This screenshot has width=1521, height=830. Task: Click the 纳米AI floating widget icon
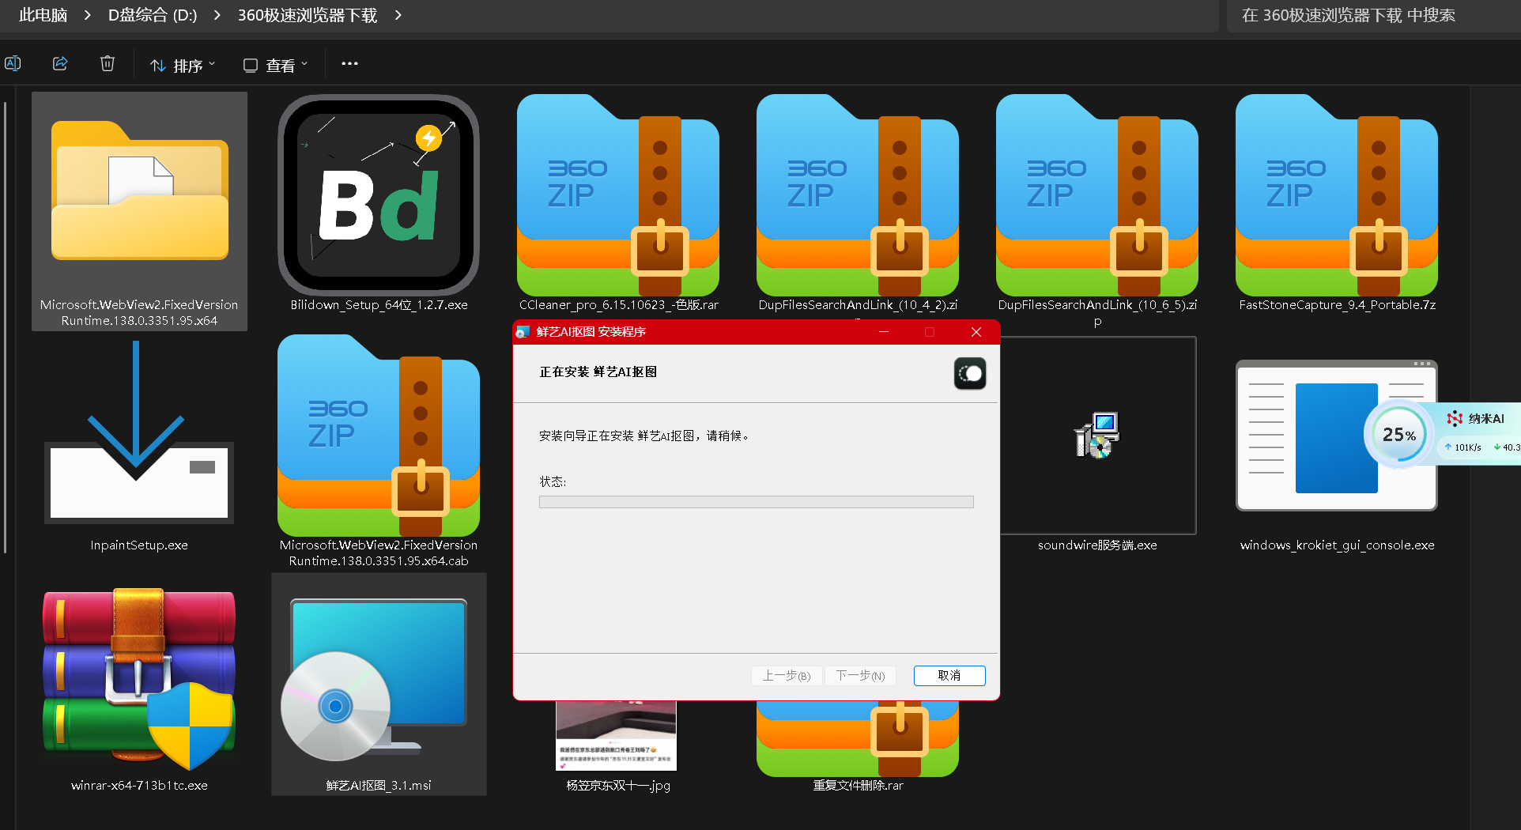(x=1455, y=418)
